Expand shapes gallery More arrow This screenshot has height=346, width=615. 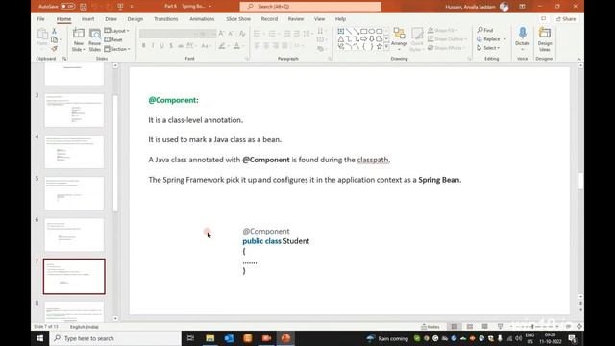pos(386,47)
